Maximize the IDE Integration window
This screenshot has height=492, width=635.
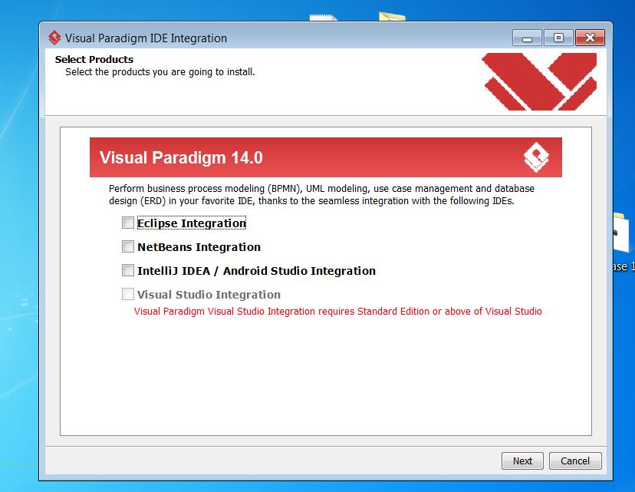point(558,38)
